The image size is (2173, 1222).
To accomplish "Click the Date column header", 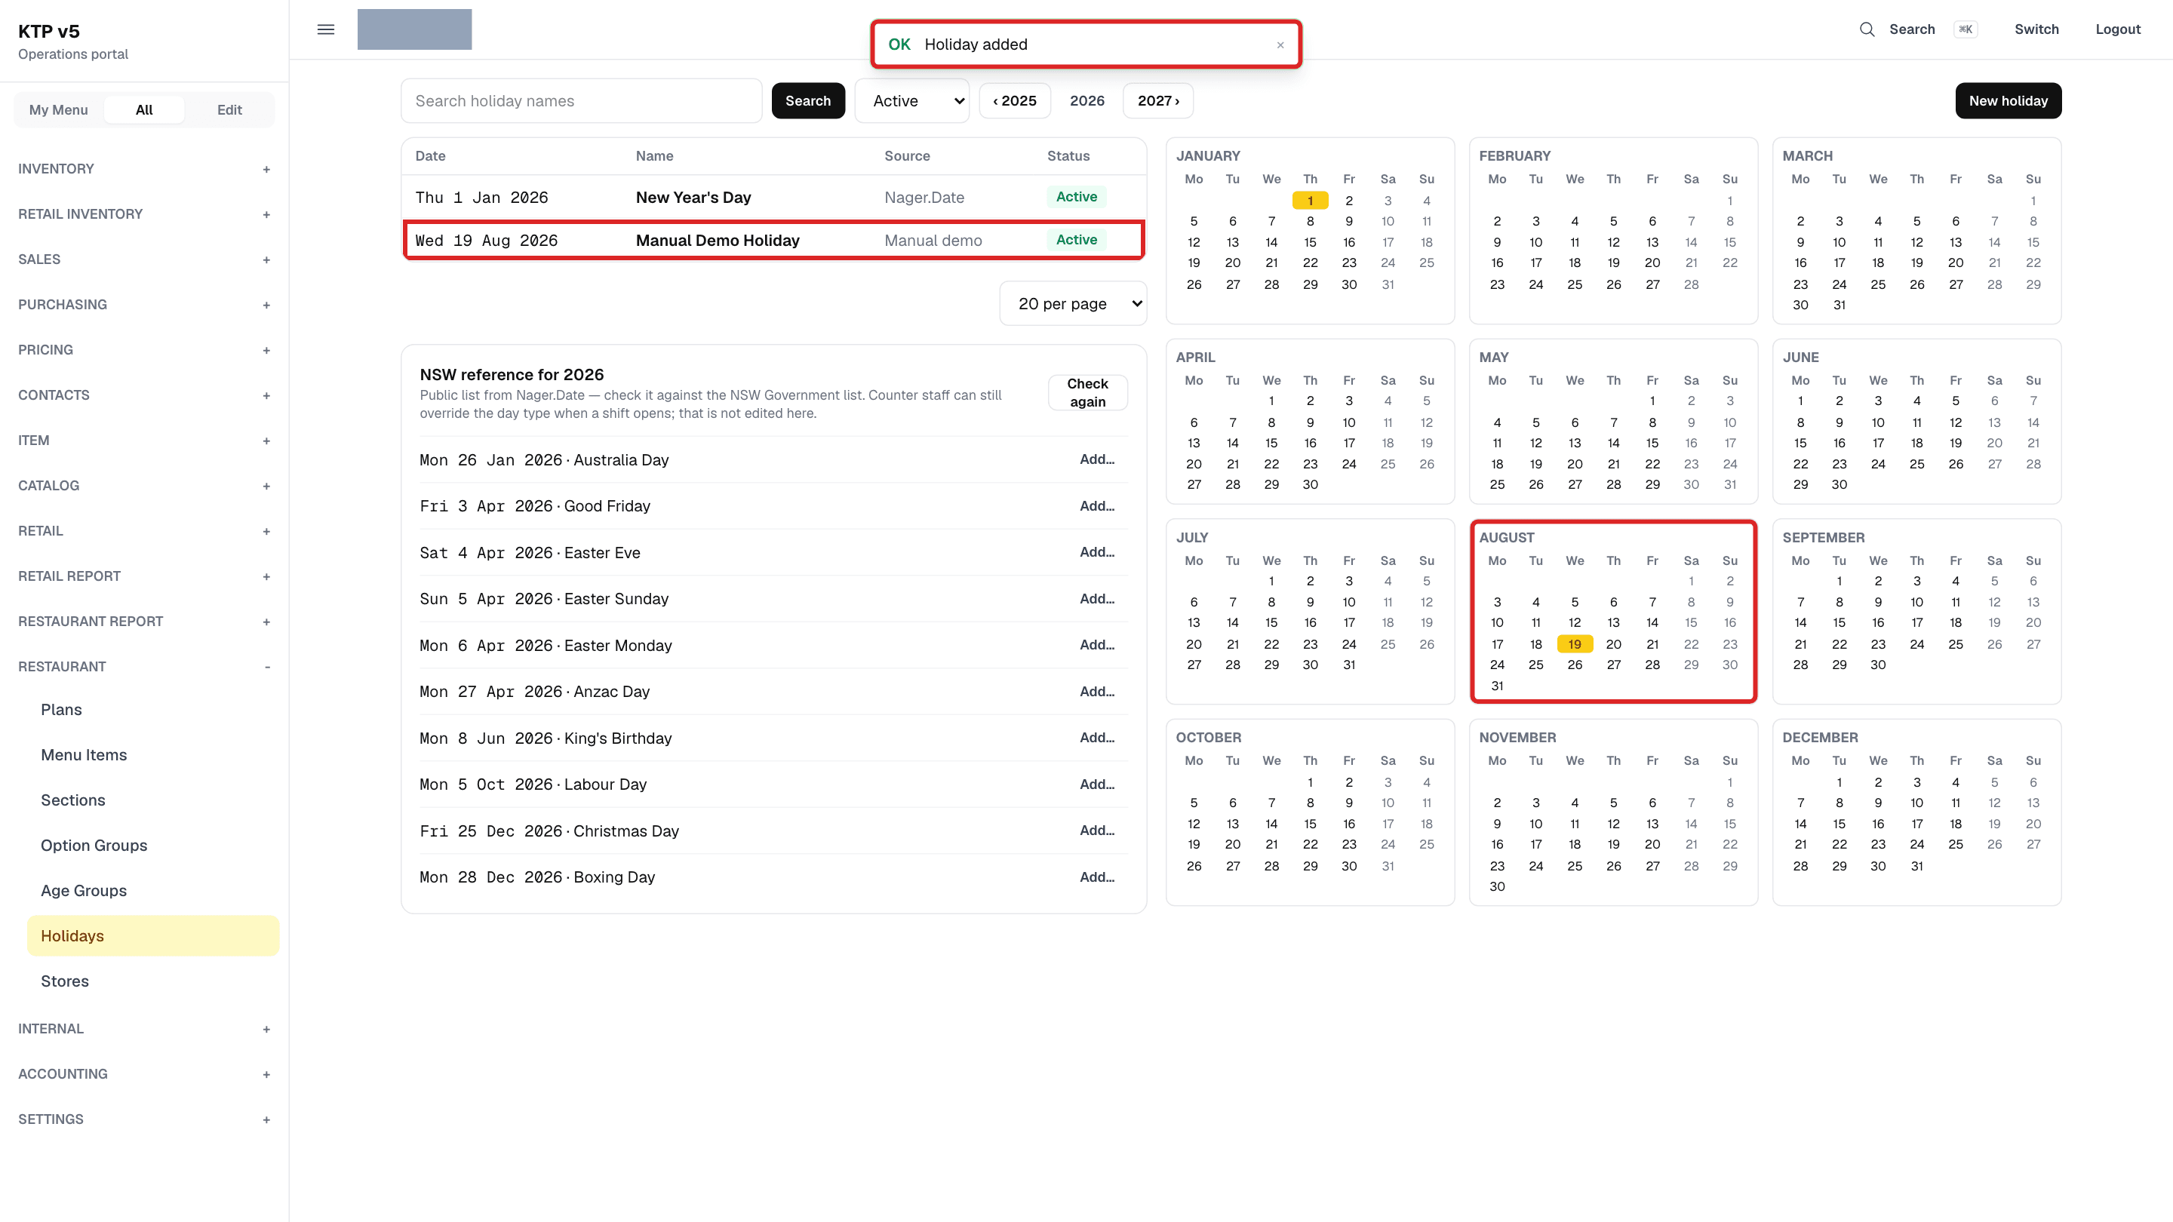I will coord(430,156).
